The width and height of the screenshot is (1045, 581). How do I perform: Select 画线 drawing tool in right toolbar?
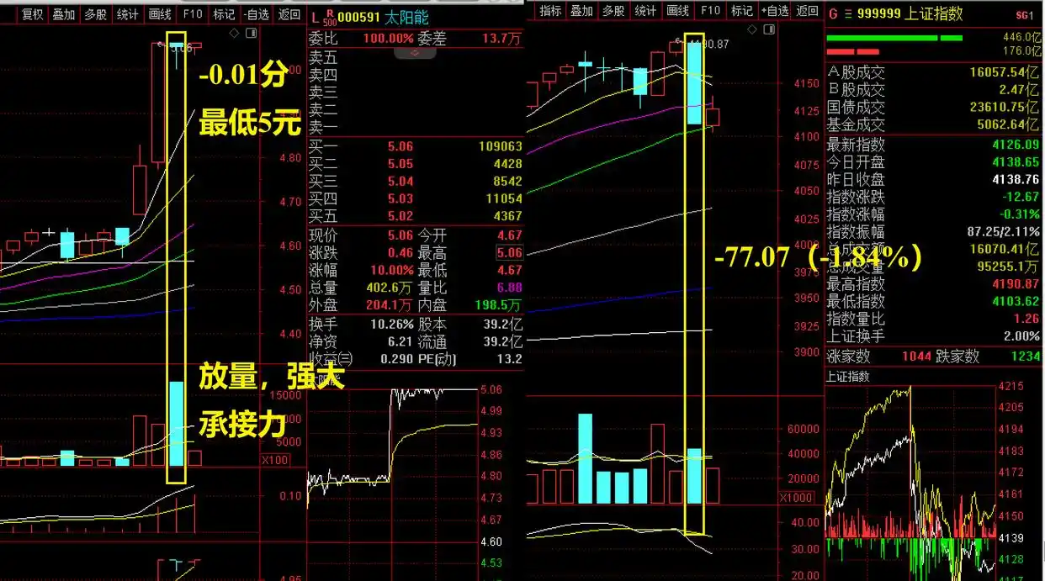(x=678, y=11)
